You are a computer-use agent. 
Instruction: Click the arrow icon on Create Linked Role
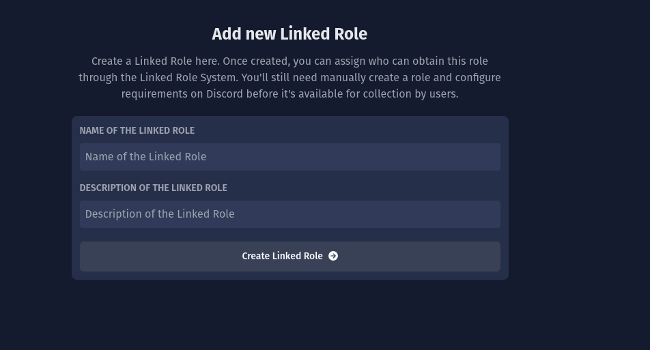333,256
